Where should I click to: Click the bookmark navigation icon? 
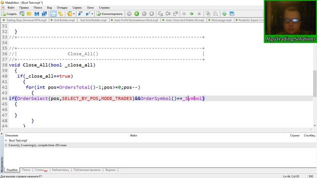coord(80,14)
